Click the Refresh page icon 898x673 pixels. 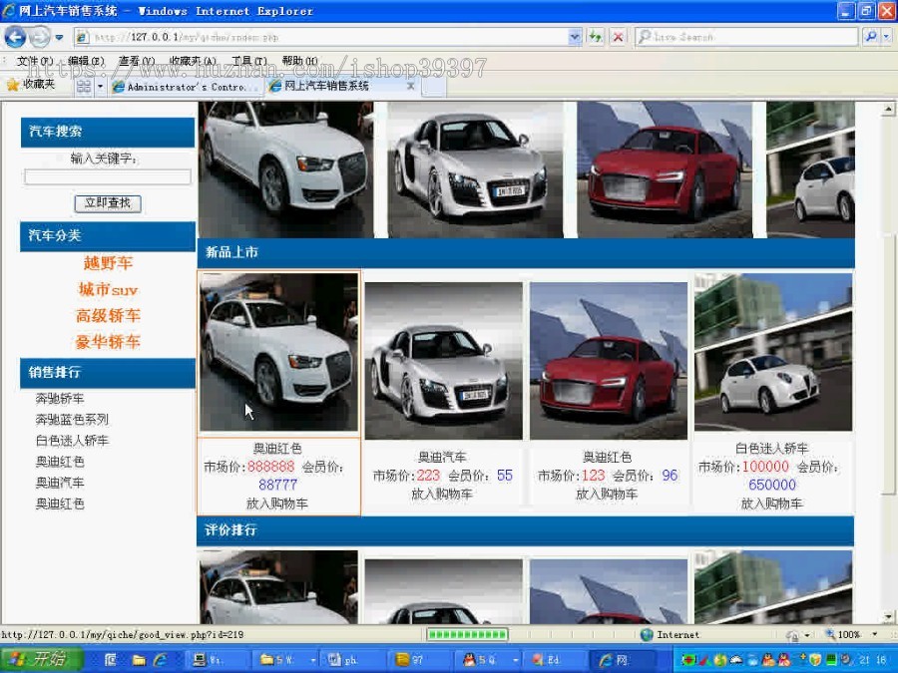pos(596,37)
